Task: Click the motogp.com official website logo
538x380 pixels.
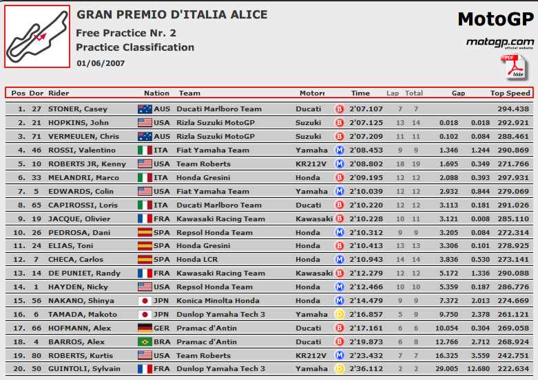Action: tap(500, 43)
